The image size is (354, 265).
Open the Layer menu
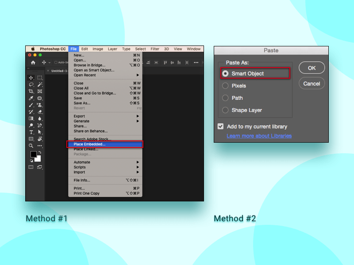[112, 49]
